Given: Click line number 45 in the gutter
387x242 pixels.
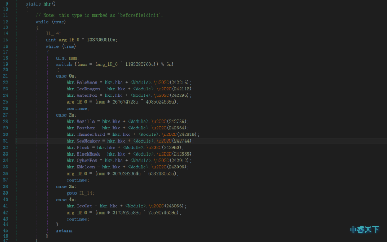Looking at the screenshot, I should [x=6, y=230].
